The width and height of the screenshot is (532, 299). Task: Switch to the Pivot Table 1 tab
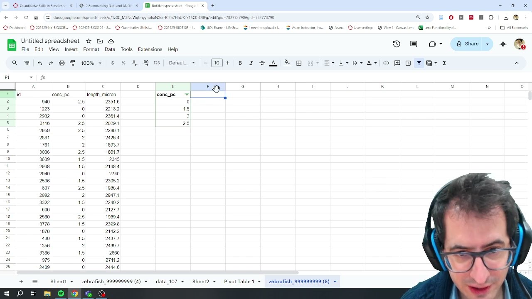pyautogui.click(x=239, y=282)
